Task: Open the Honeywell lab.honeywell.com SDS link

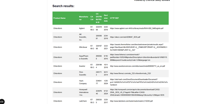Action: pos(137,92)
